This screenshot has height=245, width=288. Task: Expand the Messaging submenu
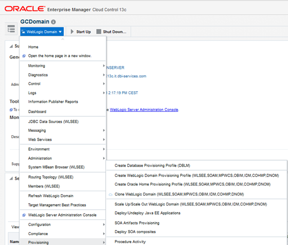click(63, 130)
